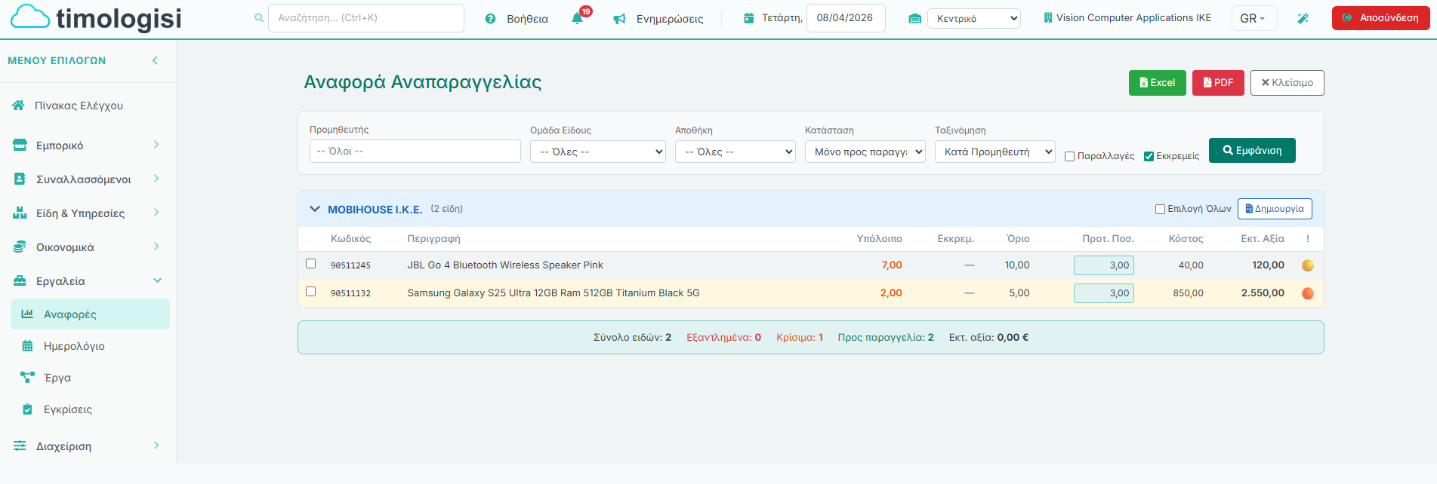The height and width of the screenshot is (484, 1437).
Task: Click the Ημερολόγιο calendar icon
Action: [27, 346]
